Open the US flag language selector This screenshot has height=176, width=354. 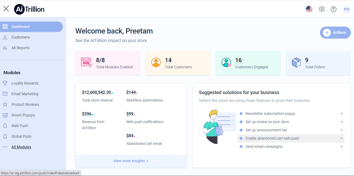coord(309,9)
